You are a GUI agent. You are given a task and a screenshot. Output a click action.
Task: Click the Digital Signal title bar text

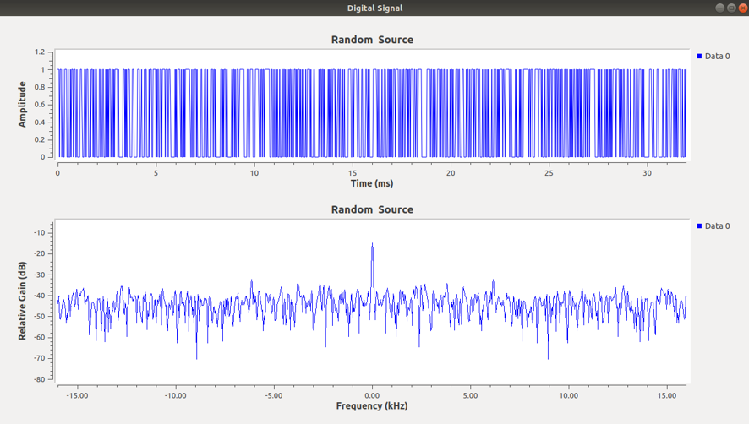[374, 8]
